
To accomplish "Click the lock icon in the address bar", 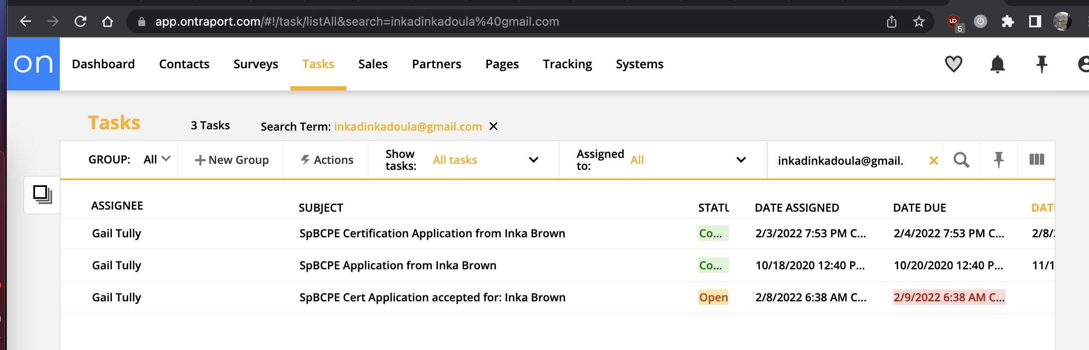I will pos(142,22).
